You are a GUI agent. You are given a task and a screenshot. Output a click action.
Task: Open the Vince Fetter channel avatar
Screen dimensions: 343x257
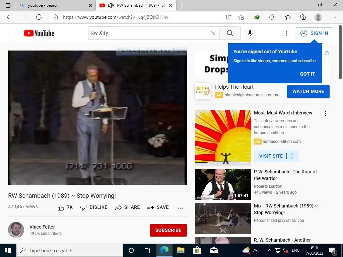pos(16,230)
